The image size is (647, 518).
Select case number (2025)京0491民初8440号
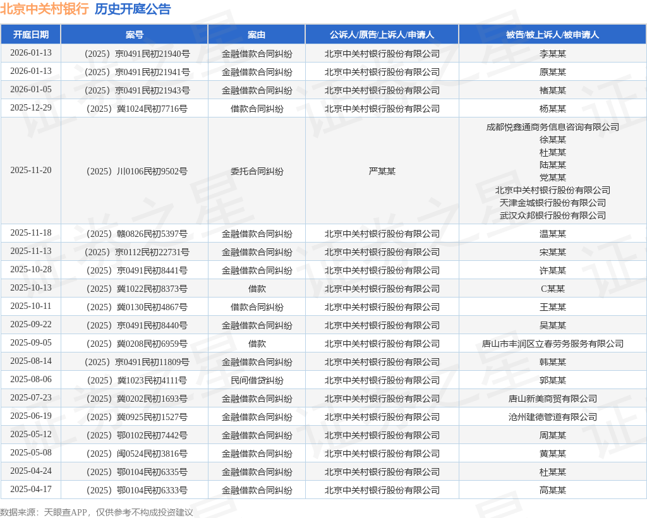click(x=137, y=325)
